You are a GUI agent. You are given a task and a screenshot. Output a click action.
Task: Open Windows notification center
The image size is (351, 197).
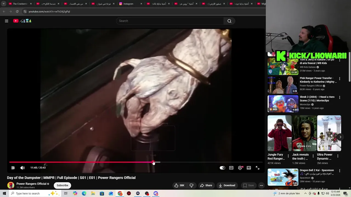pyautogui.click(x=345, y=193)
